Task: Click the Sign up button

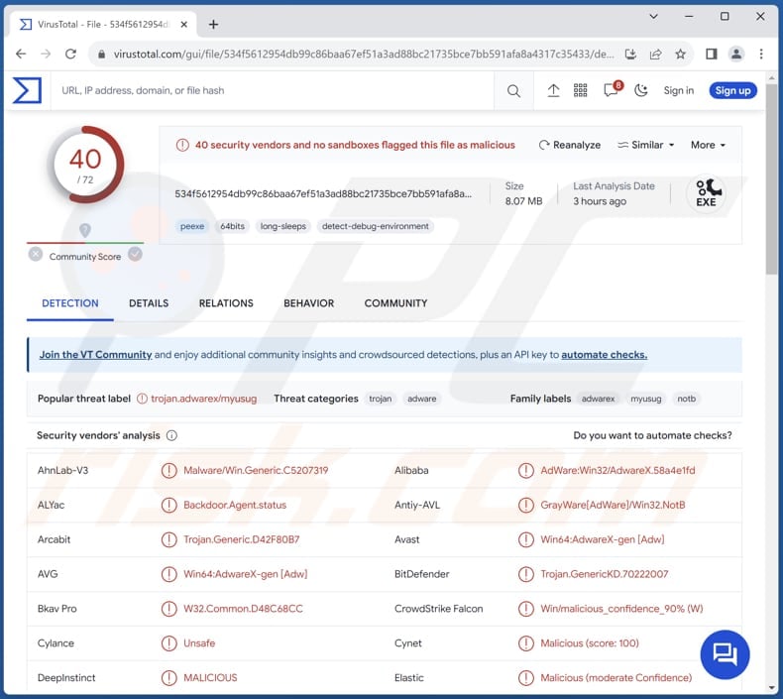Action: (732, 91)
